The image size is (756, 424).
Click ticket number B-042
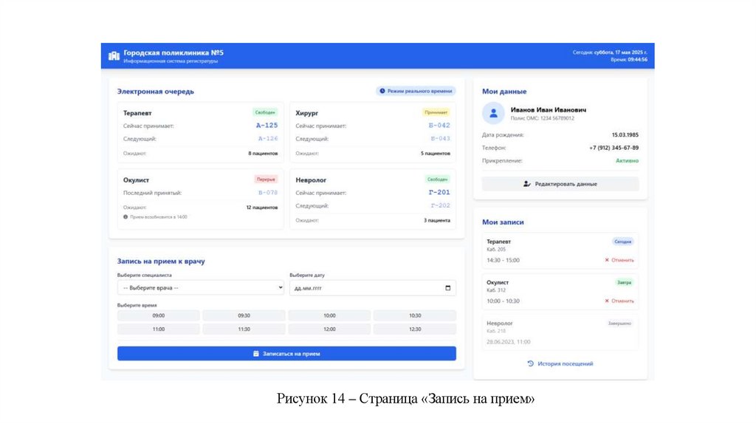(439, 126)
